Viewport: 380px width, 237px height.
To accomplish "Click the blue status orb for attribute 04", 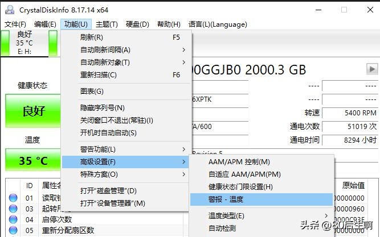I will [x=13, y=219].
